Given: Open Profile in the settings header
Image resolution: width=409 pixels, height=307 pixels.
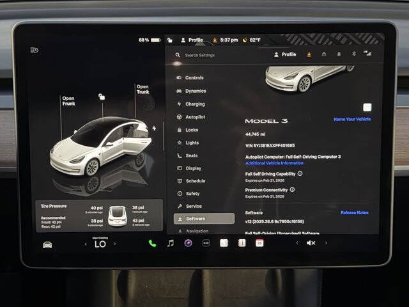Looking at the screenshot, I should 285,54.
